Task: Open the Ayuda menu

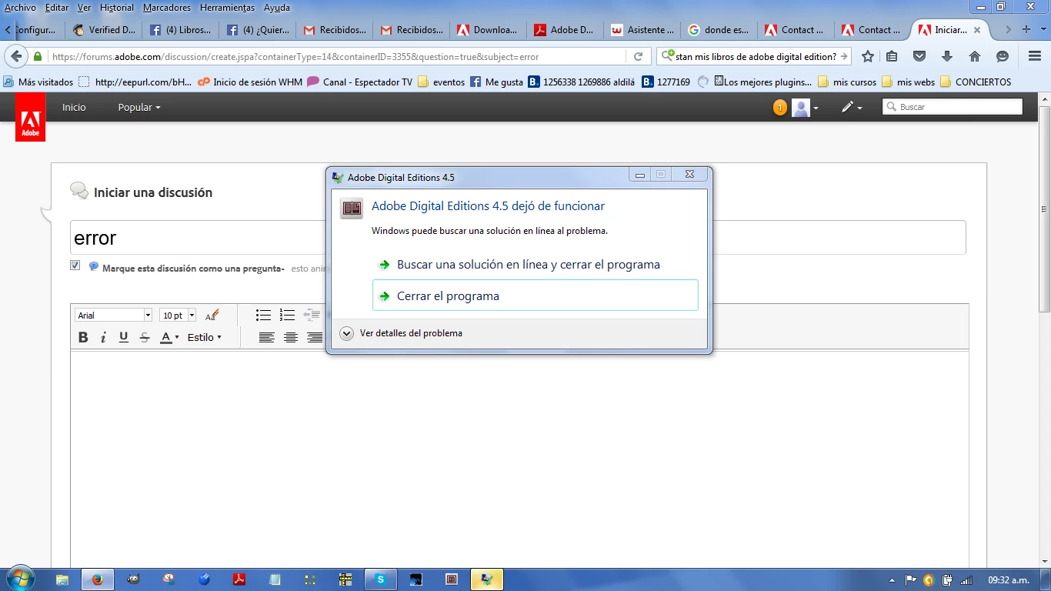Action: pyautogui.click(x=277, y=8)
